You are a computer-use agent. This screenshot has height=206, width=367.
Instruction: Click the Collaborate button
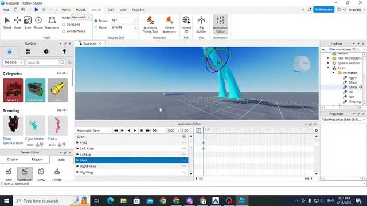click(x=323, y=9)
